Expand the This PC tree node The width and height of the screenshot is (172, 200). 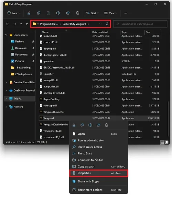pos(6,98)
